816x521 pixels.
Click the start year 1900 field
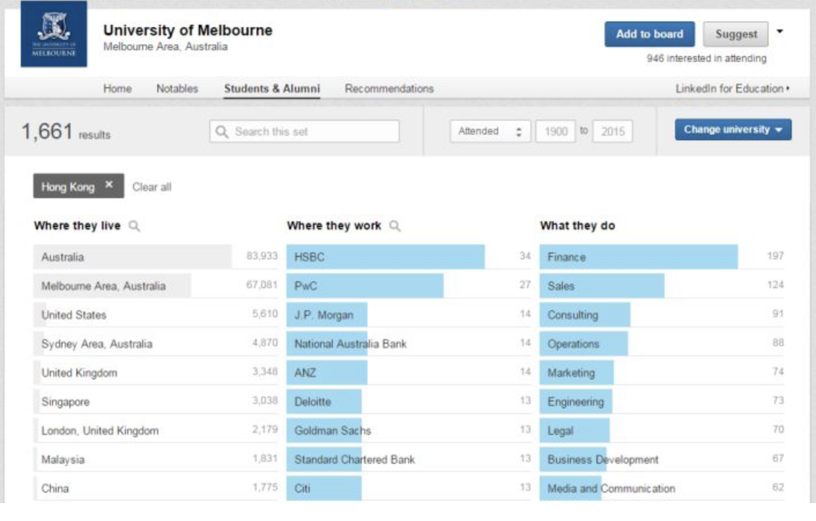coord(555,132)
